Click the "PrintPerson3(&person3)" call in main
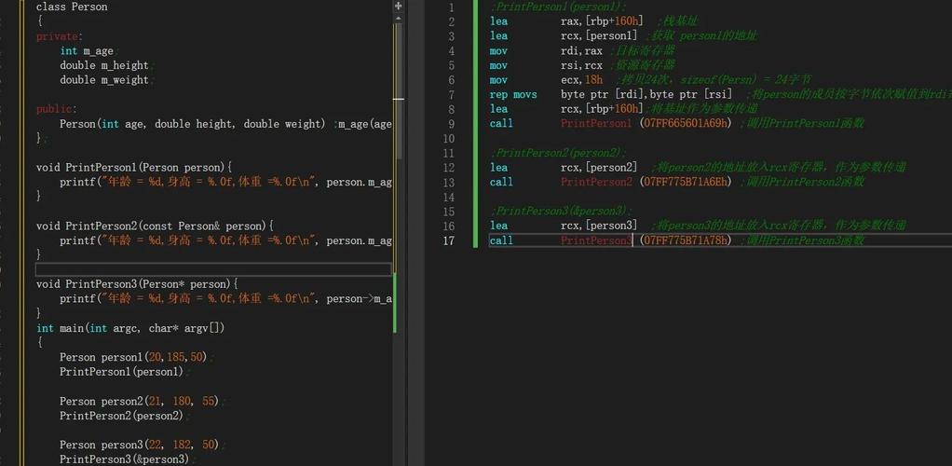952x466 pixels. [124, 459]
